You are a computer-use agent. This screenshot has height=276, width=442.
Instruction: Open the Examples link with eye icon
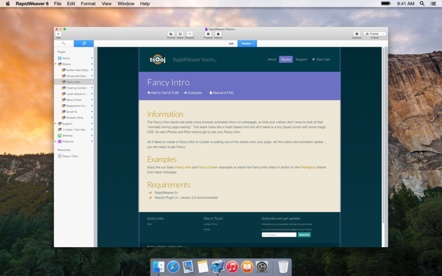pos(193,93)
